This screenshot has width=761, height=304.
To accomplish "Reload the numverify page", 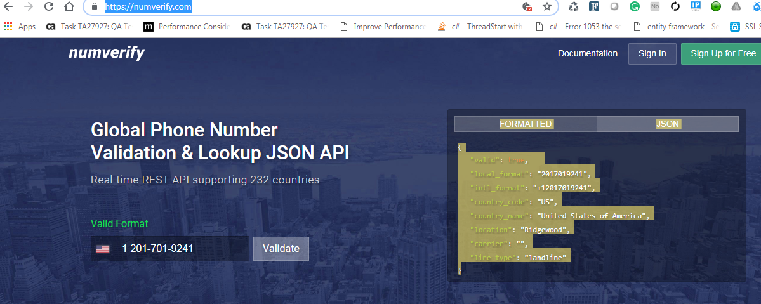I will 48,6.
